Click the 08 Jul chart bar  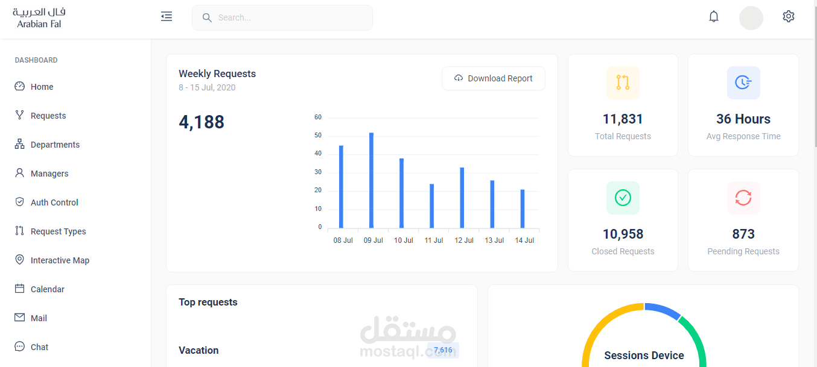point(341,187)
